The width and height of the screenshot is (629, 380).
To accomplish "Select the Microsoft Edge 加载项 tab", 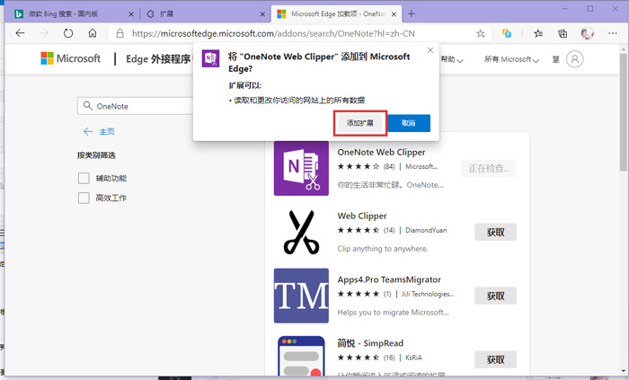I will point(336,14).
